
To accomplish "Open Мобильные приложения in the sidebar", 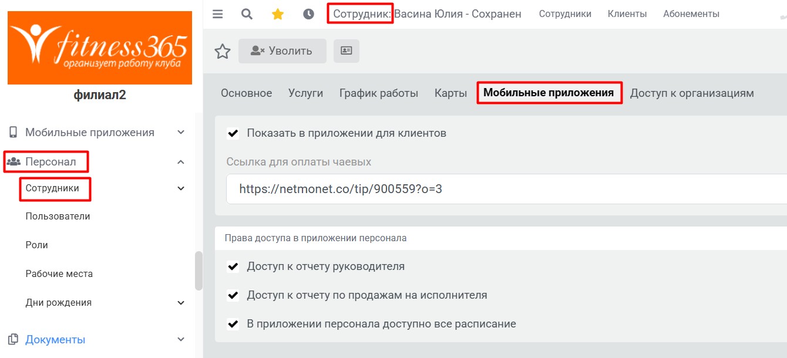I will (x=90, y=132).
